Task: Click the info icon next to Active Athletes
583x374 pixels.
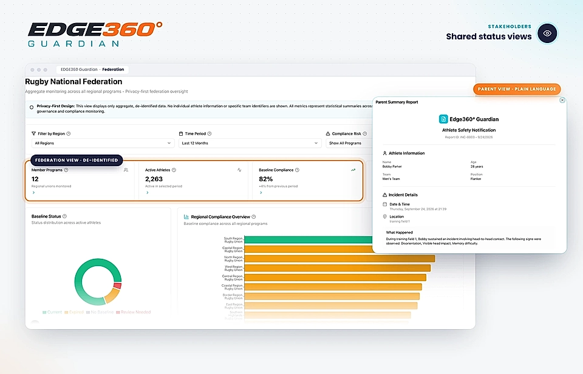Action: point(174,170)
